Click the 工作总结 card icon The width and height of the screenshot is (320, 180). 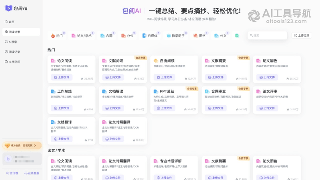pos(53,92)
